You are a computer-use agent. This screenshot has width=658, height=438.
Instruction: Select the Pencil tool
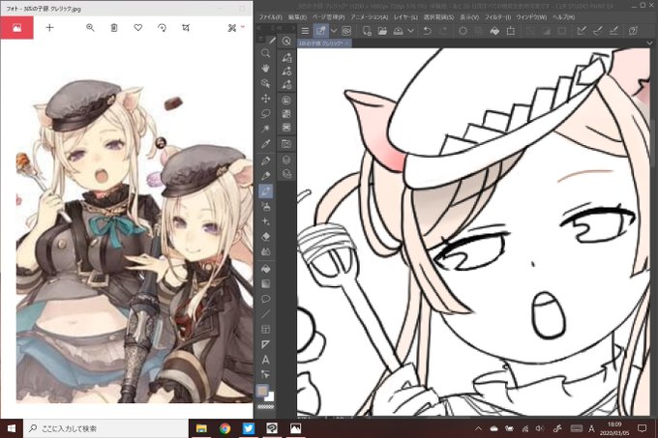click(x=265, y=176)
